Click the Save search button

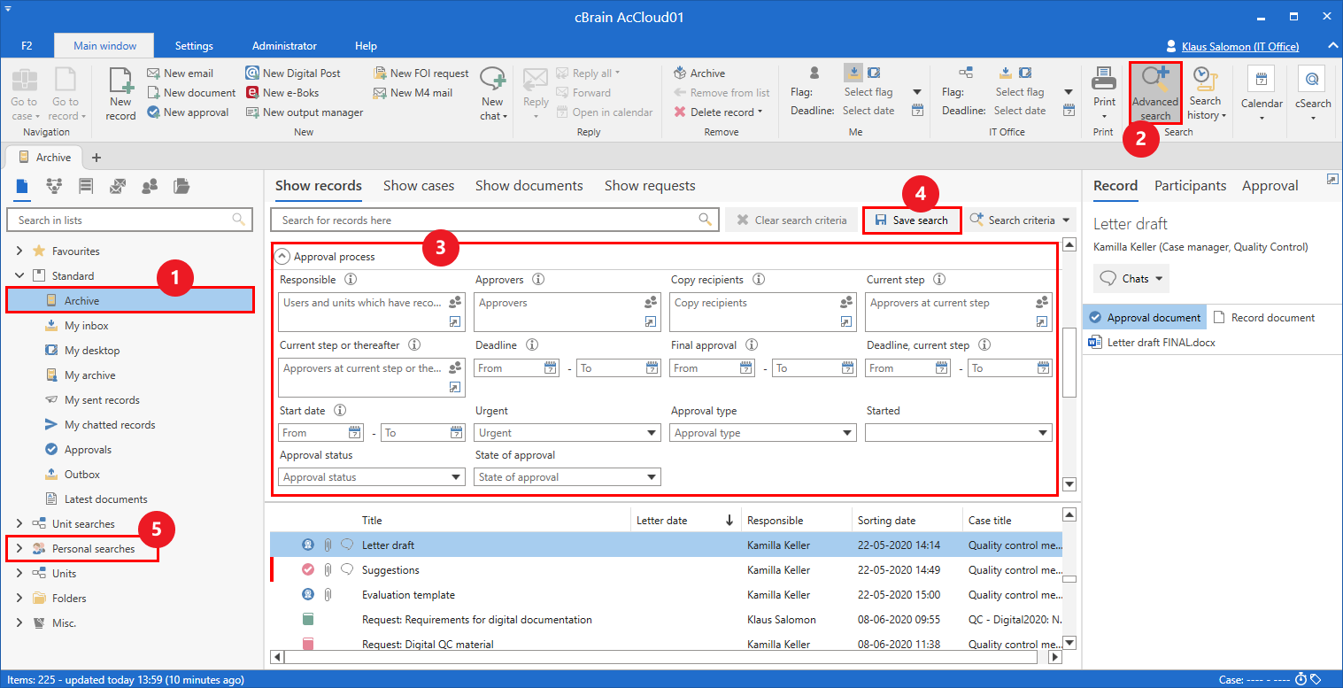pos(911,220)
